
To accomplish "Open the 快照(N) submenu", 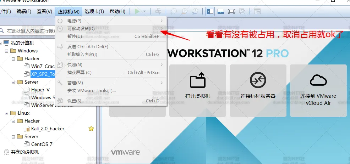I will click(111, 65).
